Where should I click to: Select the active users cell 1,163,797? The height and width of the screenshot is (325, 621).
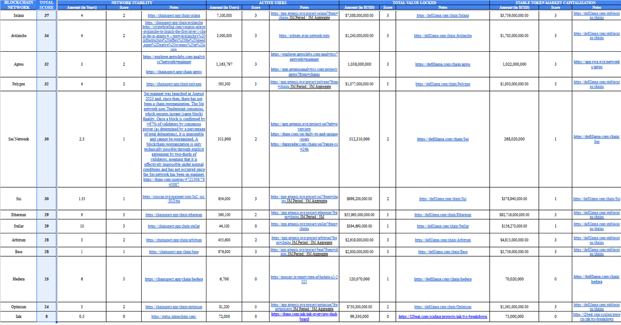pyautogui.click(x=224, y=65)
